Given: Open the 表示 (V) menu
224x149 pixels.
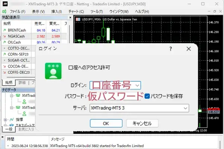Looking at the screenshot, I should [x=38, y=12].
